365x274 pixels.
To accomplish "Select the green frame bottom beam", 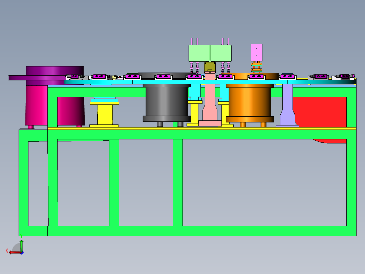I will click(202, 231).
